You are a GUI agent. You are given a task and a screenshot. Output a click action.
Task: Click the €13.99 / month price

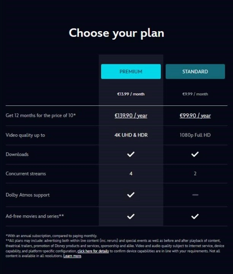[131, 94]
